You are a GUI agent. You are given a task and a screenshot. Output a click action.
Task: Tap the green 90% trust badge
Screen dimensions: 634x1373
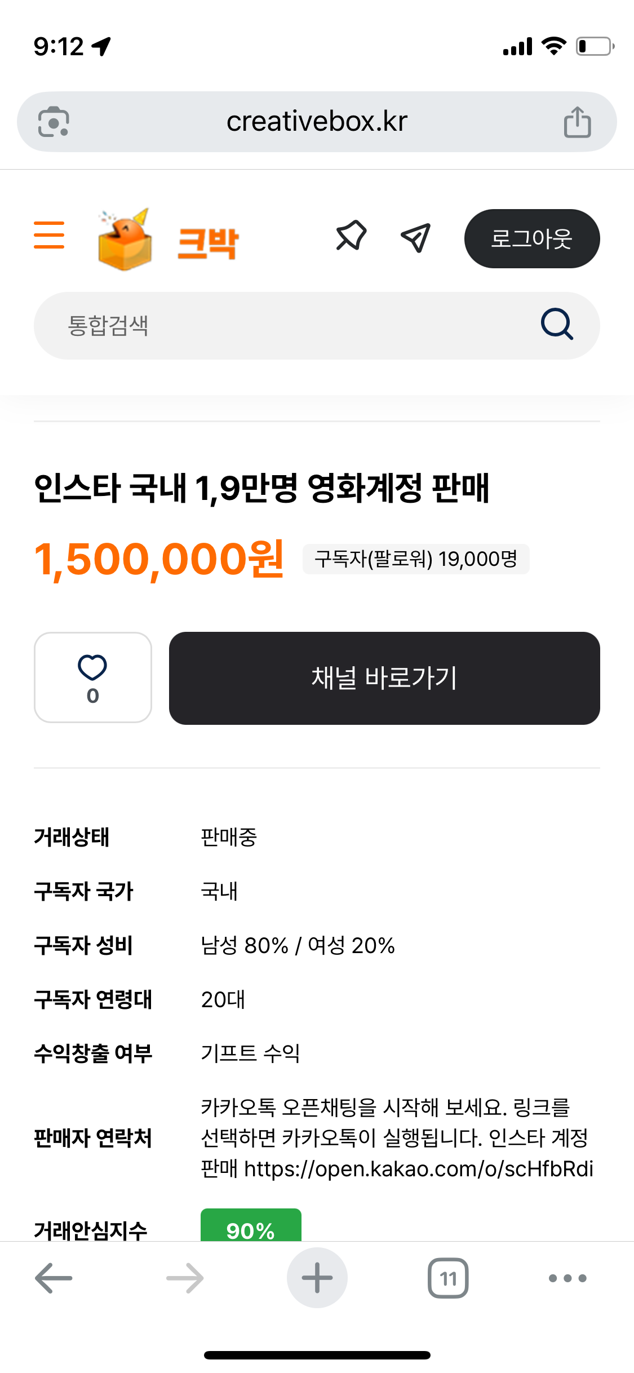point(251,1226)
